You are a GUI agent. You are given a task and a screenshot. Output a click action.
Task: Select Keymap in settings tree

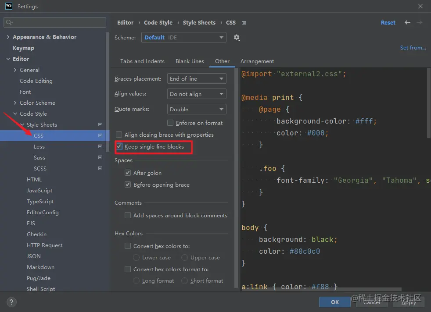click(23, 48)
